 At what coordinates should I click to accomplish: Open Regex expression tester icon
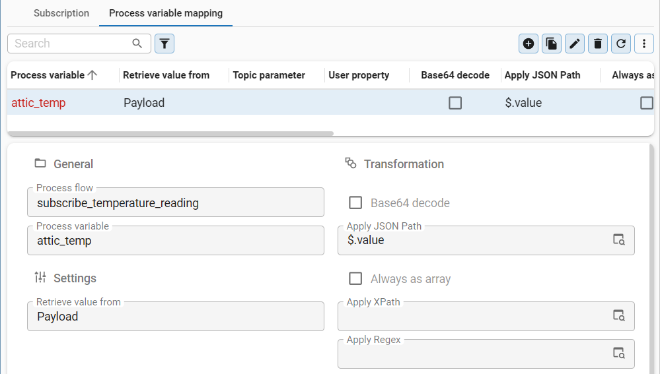point(619,353)
